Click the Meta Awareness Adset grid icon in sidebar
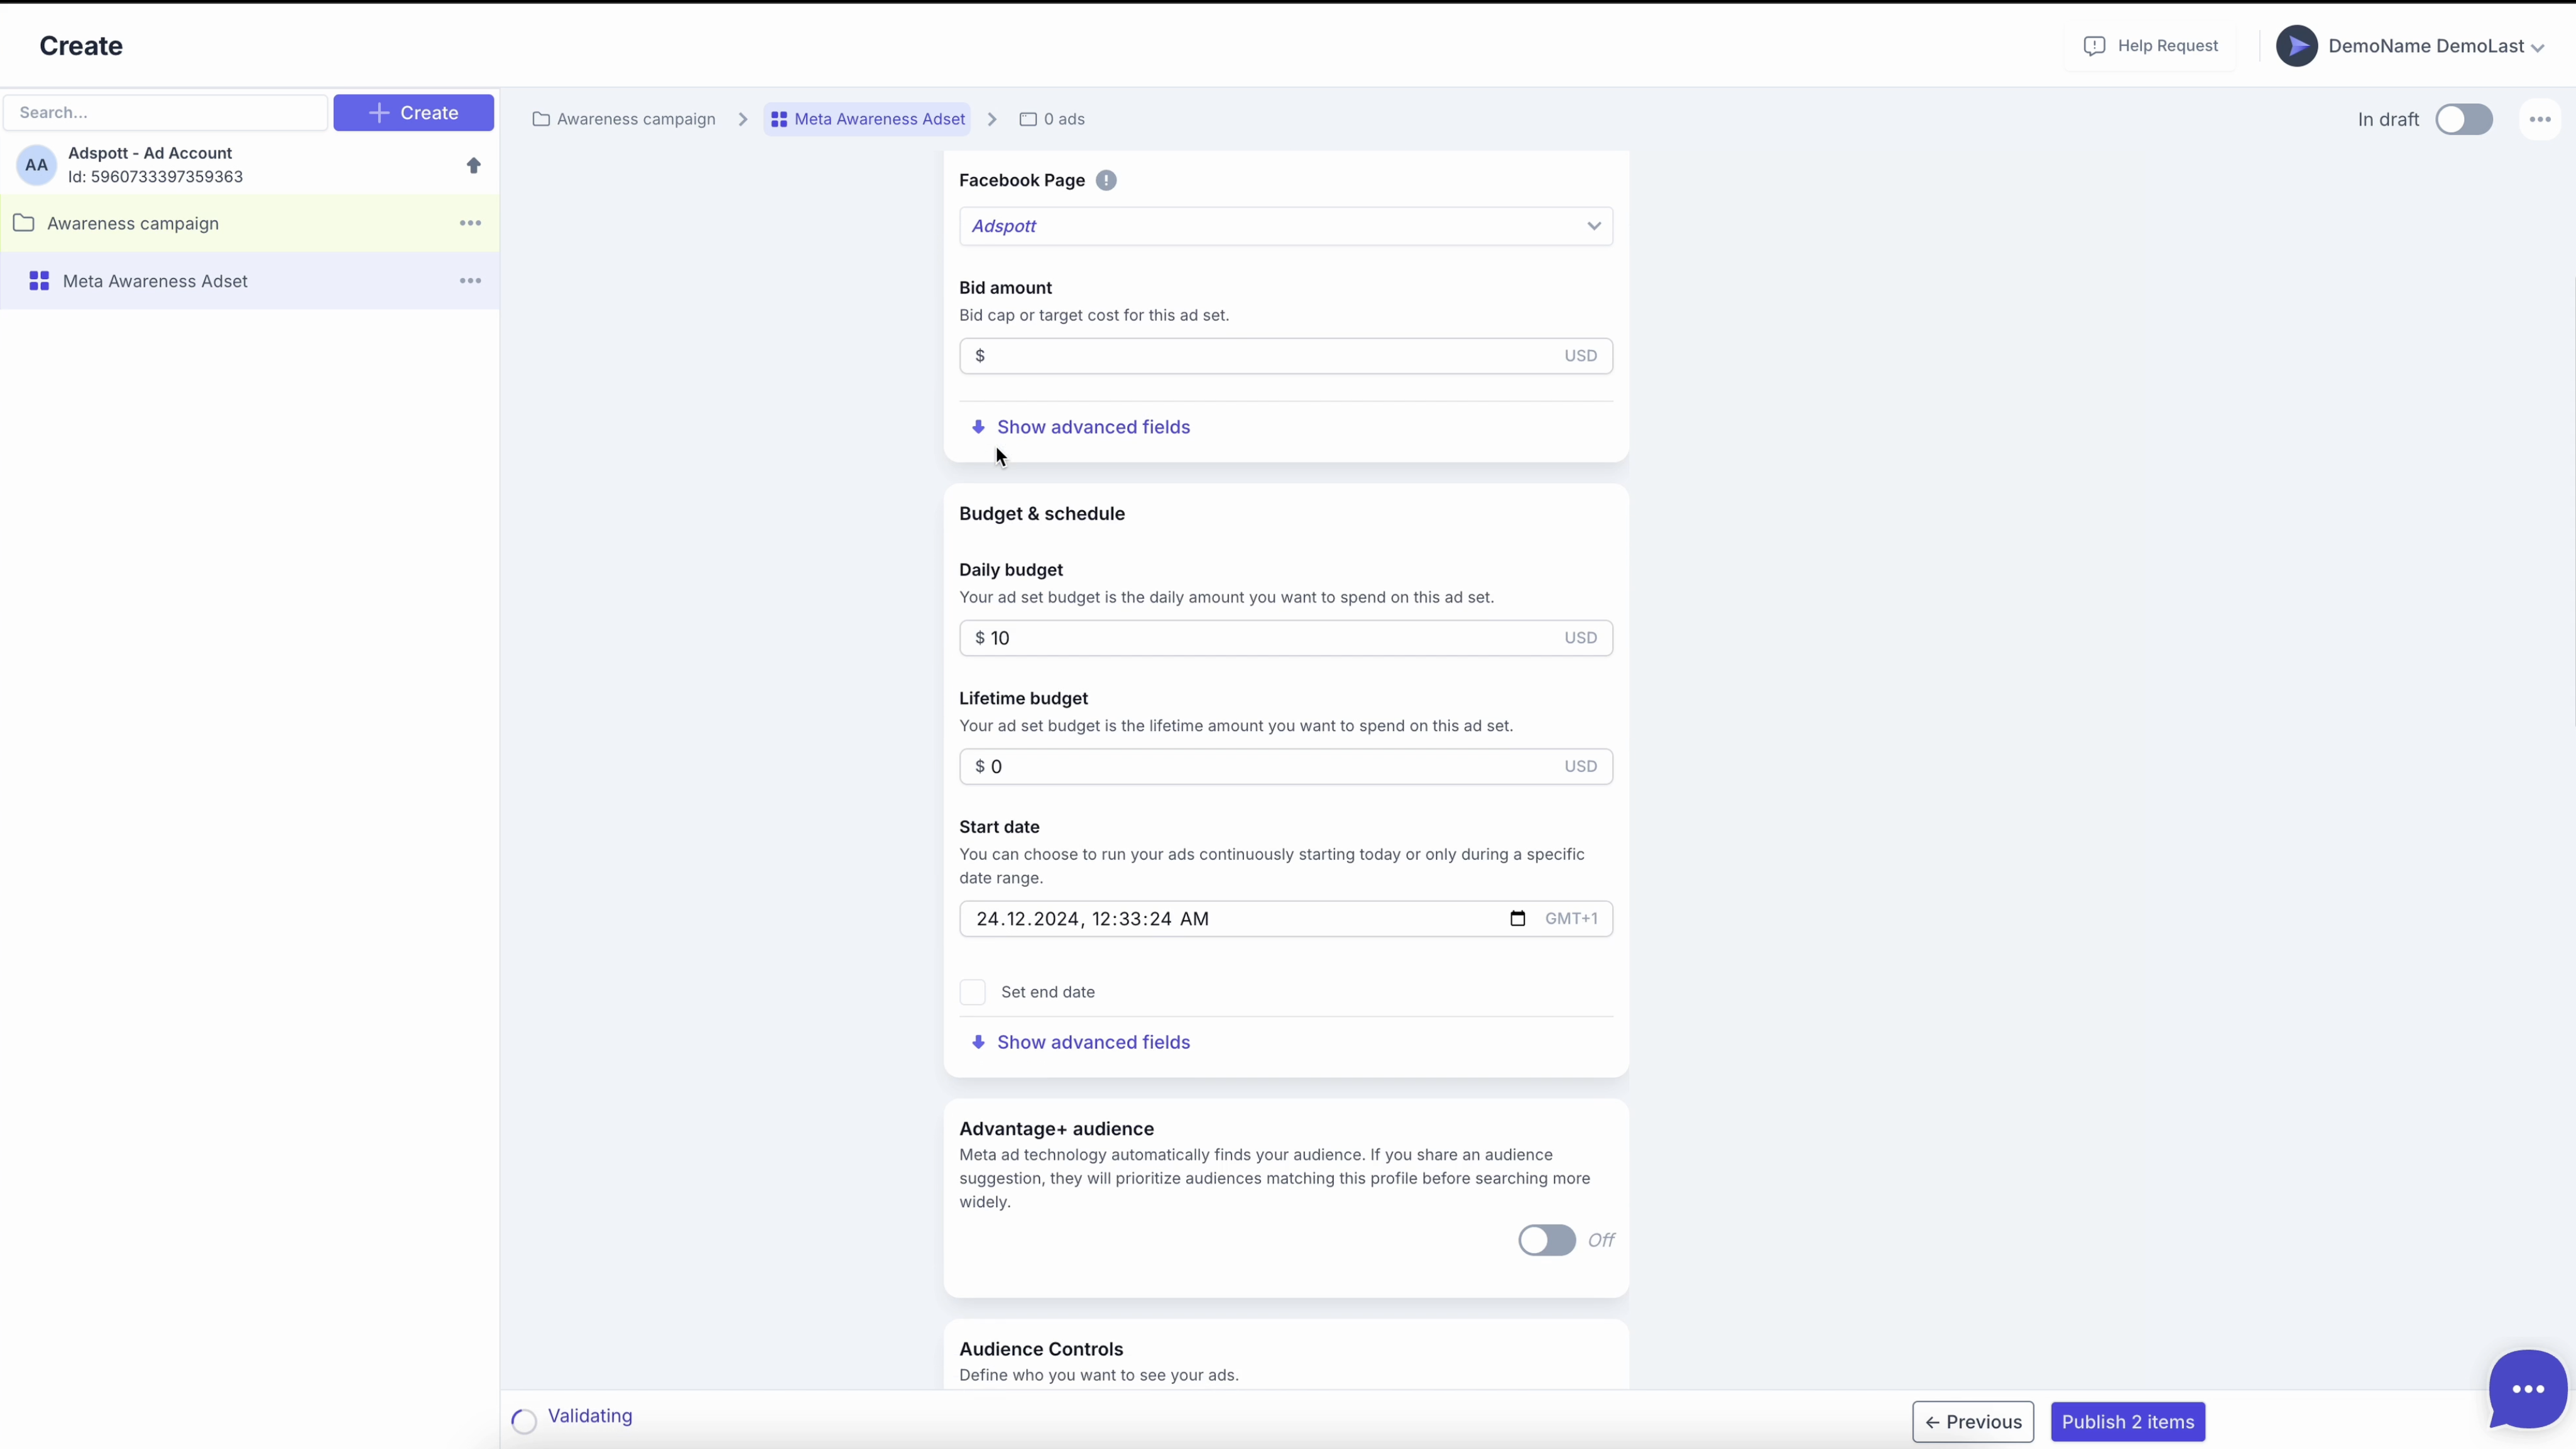This screenshot has width=2576, height=1449. pos(39,281)
